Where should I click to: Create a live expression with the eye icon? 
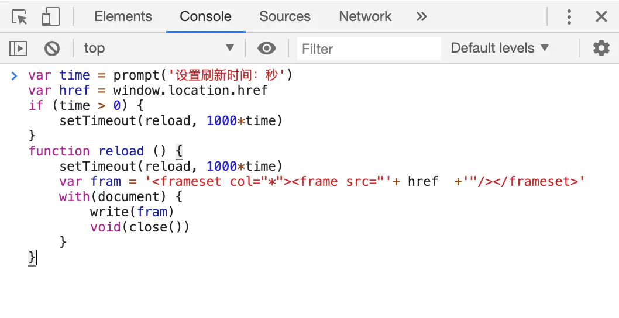(267, 49)
